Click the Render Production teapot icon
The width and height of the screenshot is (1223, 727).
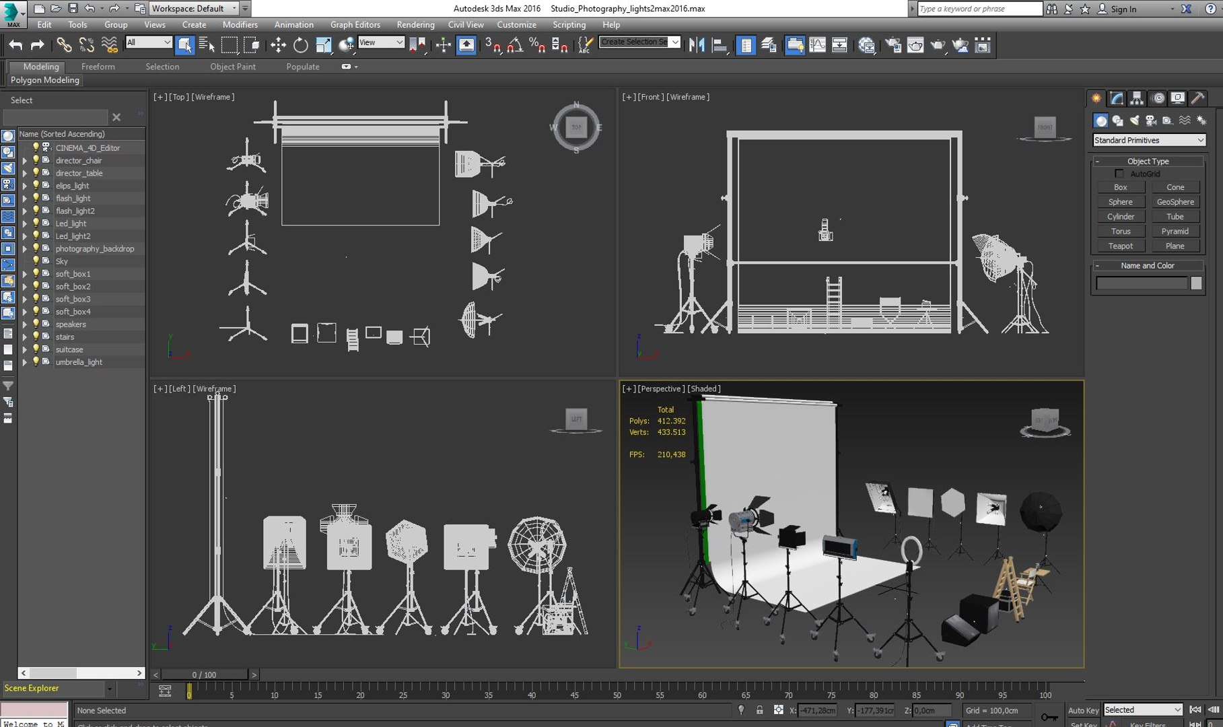(938, 45)
